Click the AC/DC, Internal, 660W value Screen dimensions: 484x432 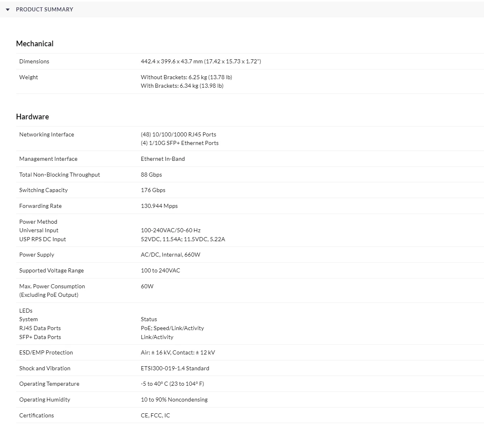170,255
